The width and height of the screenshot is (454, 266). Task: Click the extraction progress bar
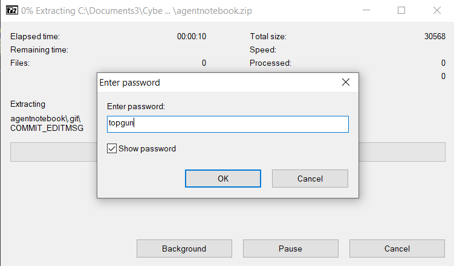[x=54, y=152]
